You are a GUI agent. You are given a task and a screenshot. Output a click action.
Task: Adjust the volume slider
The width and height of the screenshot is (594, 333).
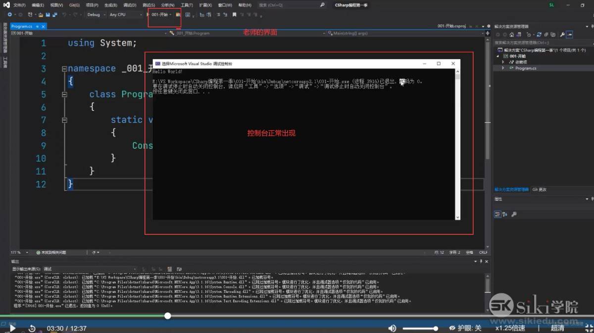420,328
